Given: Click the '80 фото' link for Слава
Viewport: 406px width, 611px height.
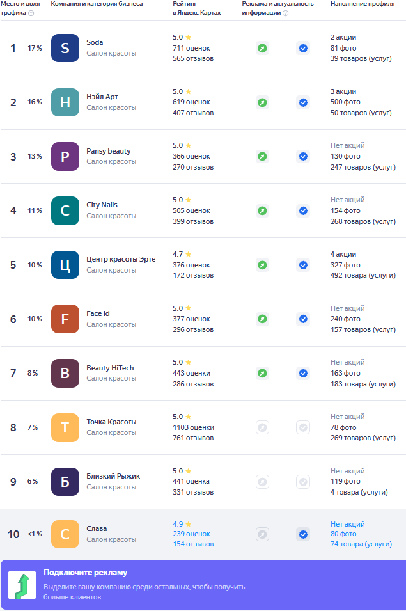Looking at the screenshot, I should [343, 534].
